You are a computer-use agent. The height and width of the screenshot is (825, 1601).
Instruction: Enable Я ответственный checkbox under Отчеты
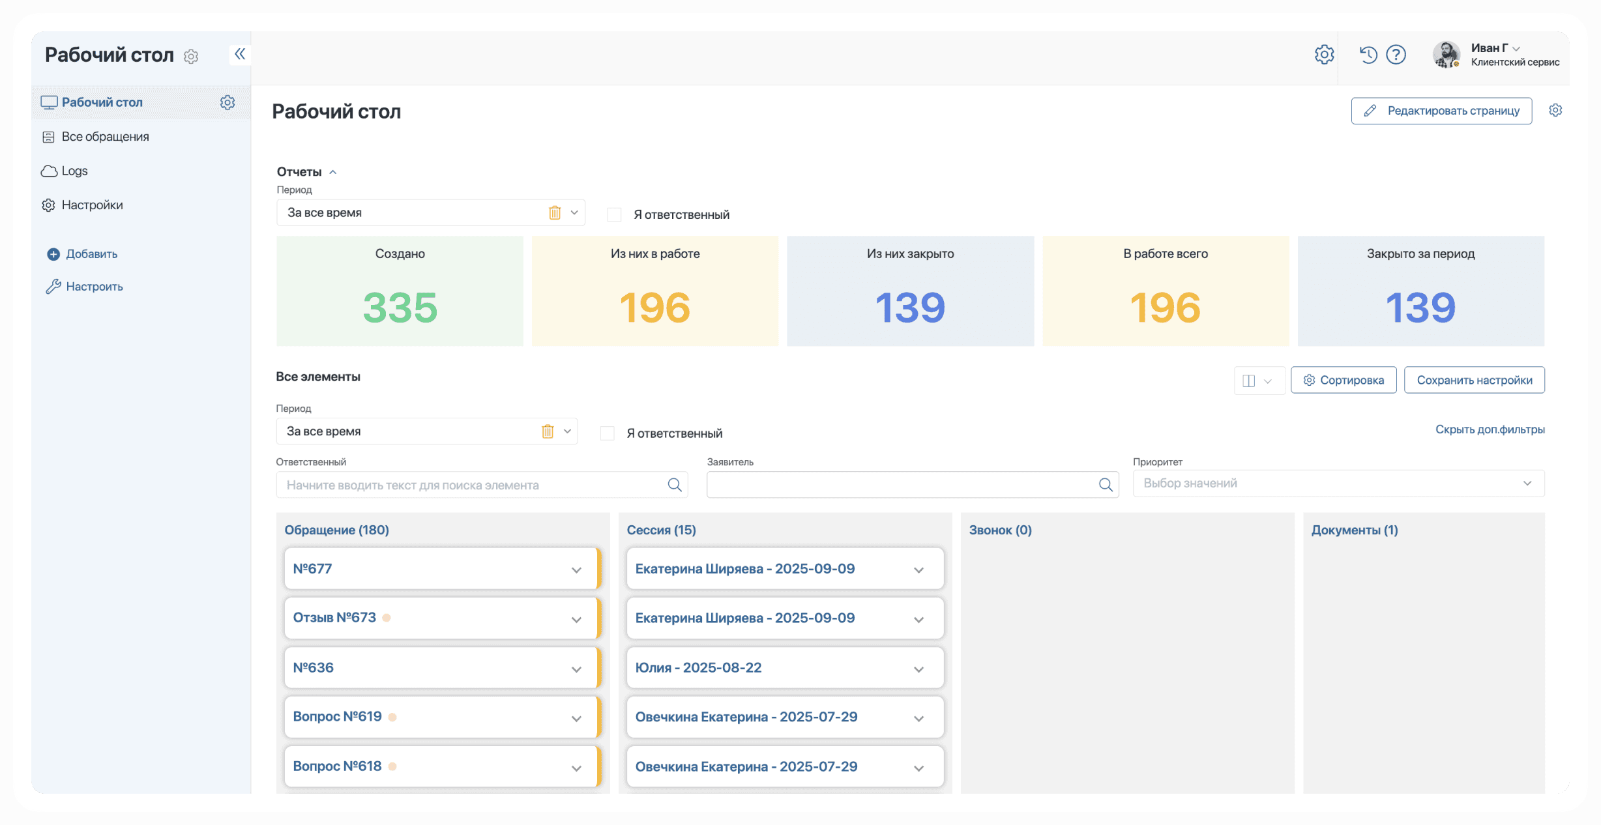tap(614, 214)
